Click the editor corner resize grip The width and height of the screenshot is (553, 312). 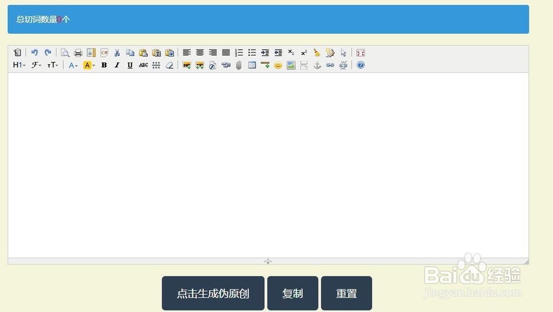click(x=526, y=262)
